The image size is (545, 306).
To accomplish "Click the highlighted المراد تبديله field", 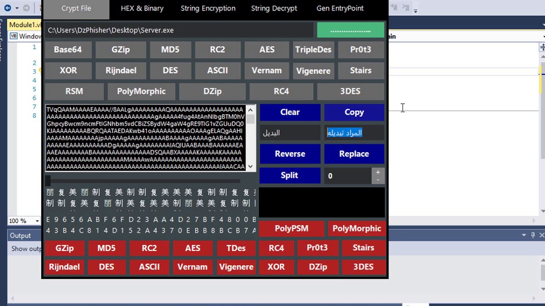I will pyautogui.click(x=354, y=133).
